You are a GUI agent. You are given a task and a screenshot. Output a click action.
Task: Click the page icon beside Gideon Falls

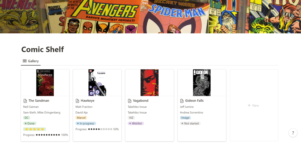pyautogui.click(x=182, y=101)
